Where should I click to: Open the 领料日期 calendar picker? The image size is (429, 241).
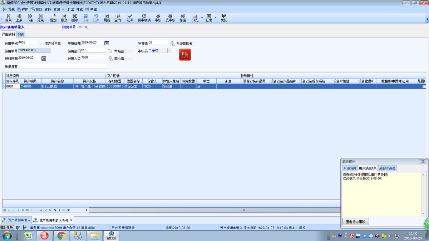pyautogui.click(x=44, y=59)
